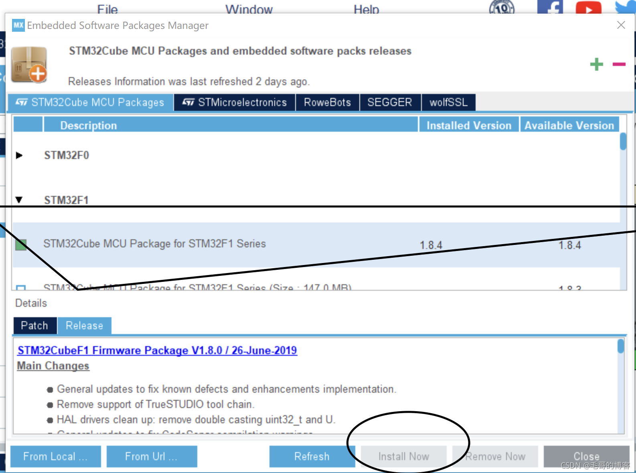Click the Available Version column header
This screenshot has height=473, width=636.
click(x=569, y=125)
